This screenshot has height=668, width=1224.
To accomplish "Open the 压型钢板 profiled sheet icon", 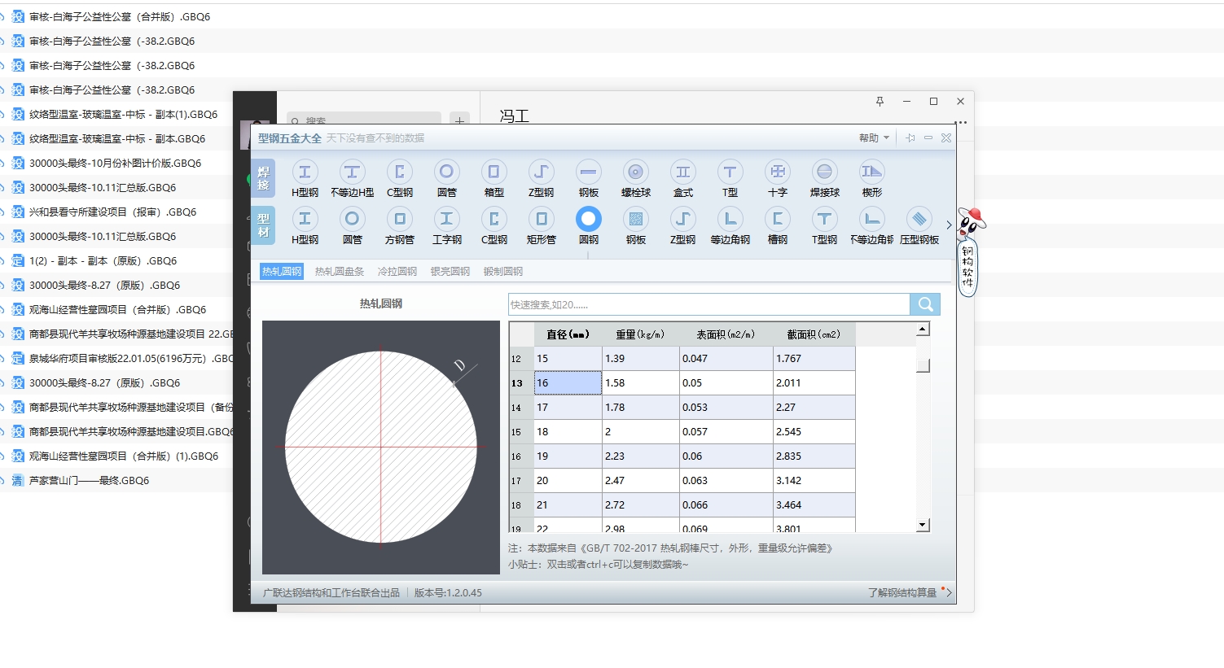I will [x=919, y=226].
